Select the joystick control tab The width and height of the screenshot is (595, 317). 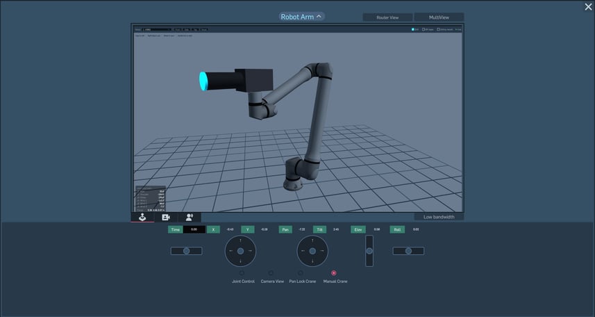(142, 217)
